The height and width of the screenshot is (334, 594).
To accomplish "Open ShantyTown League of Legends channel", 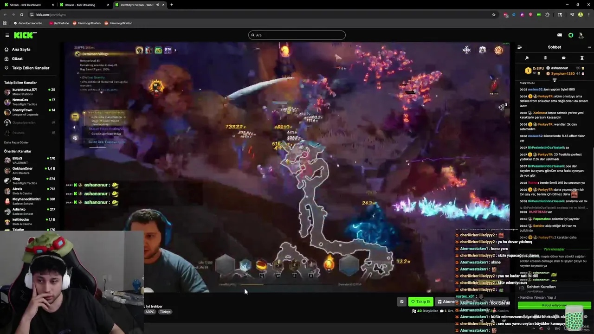I will coord(30,112).
